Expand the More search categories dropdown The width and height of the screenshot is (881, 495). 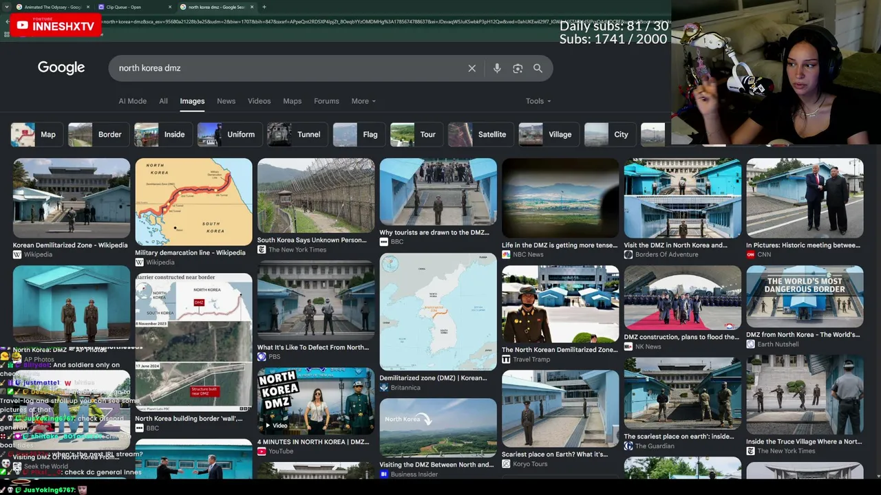click(x=363, y=101)
